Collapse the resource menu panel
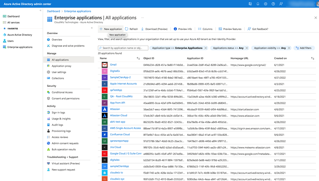This screenshot has height=181, width=319. point(92,28)
